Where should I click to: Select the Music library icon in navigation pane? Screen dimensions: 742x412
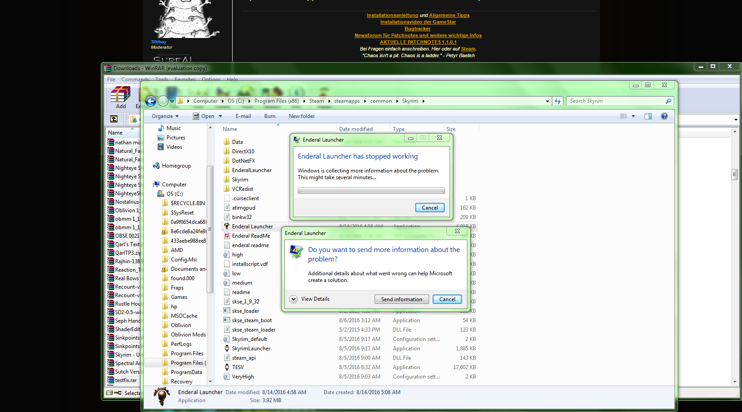pos(161,128)
